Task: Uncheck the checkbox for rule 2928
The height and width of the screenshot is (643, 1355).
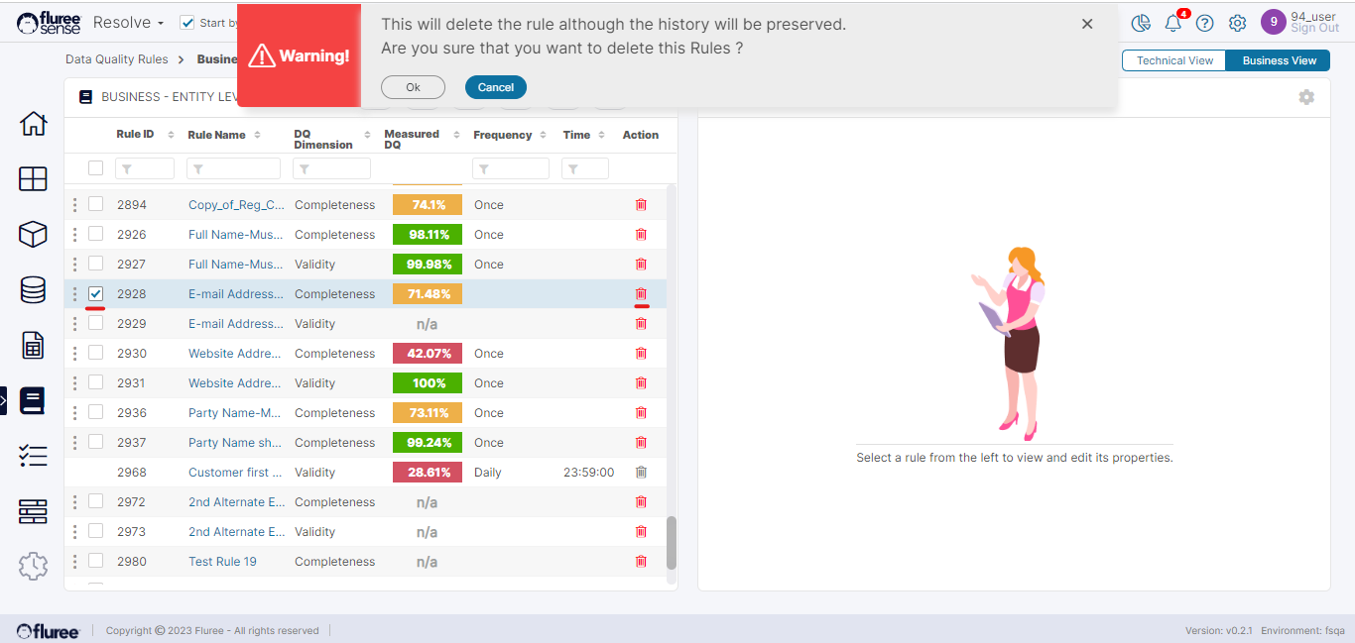Action: pyautogui.click(x=96, y=294)
